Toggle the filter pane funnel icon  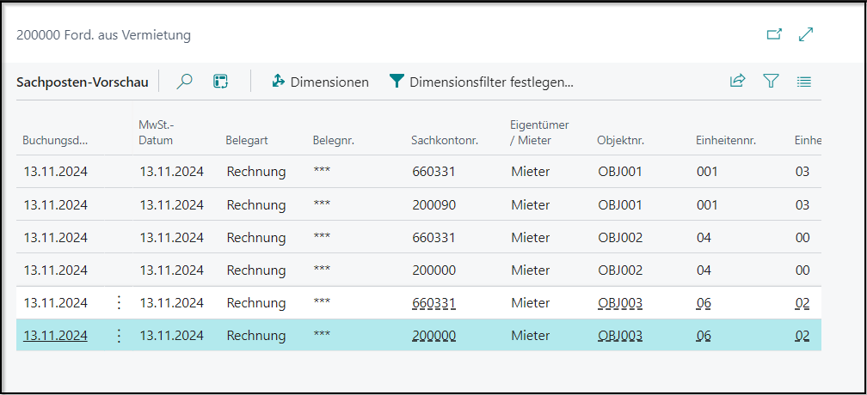[x=771, y=82]
